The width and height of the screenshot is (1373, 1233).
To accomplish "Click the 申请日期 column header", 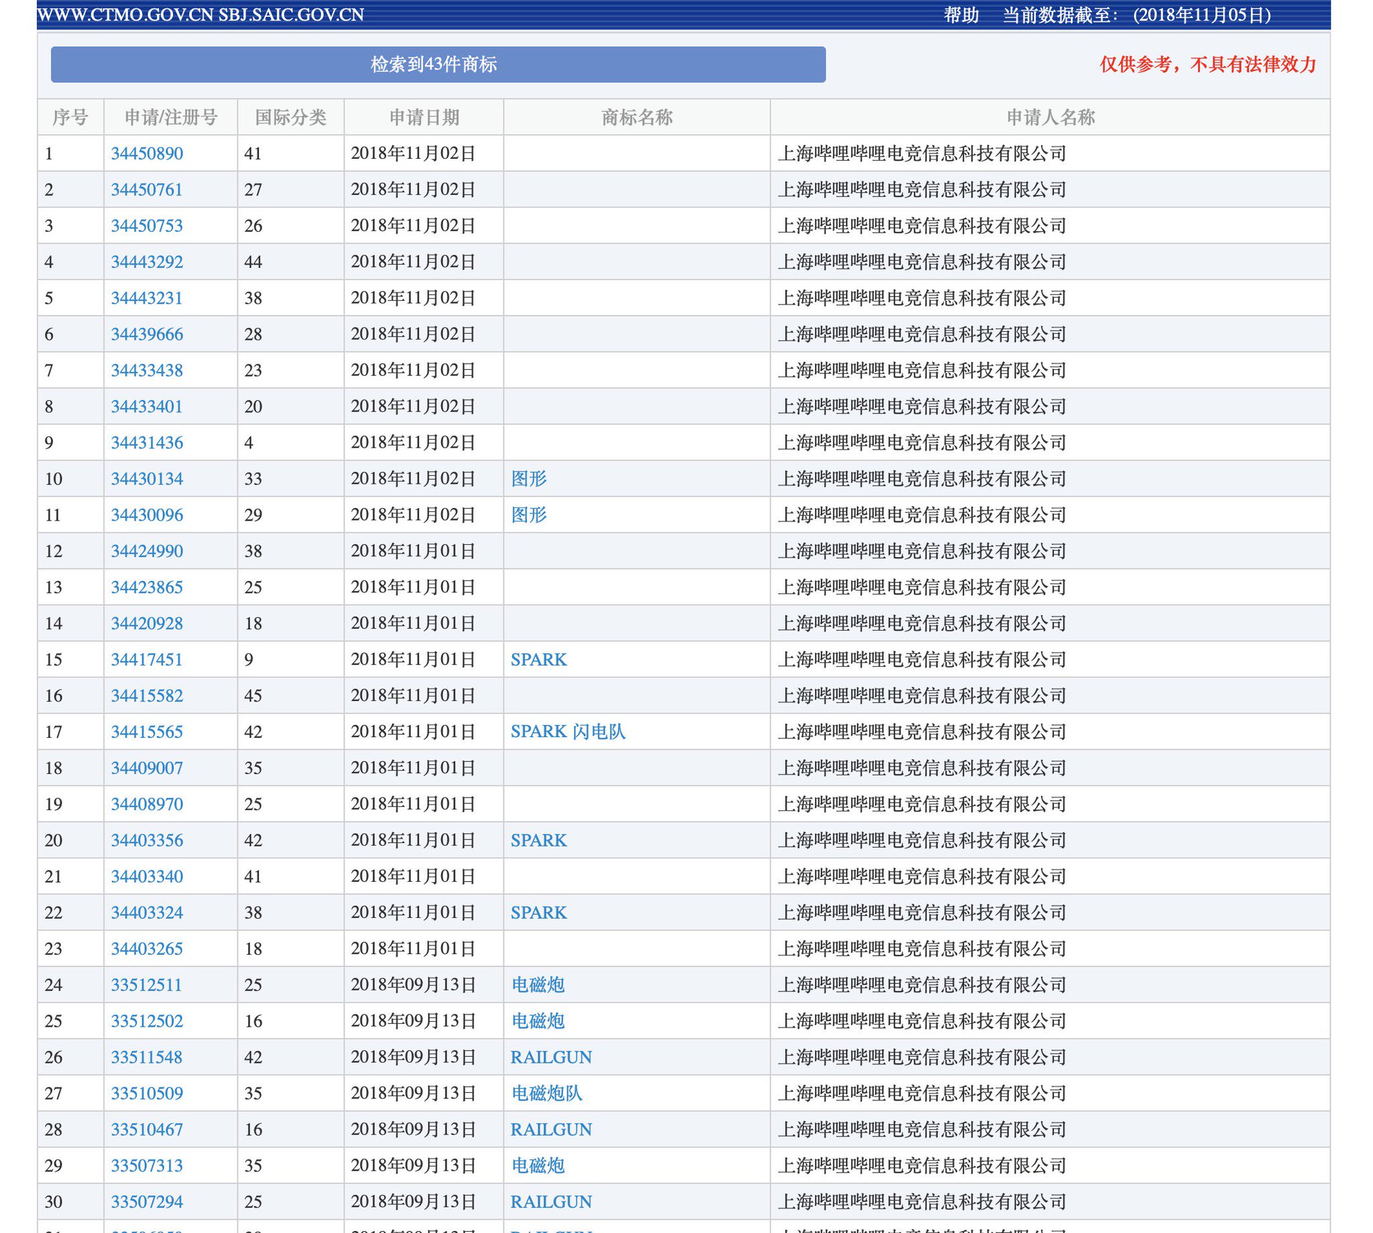I will pyautogui.click(x=424, y=117).
